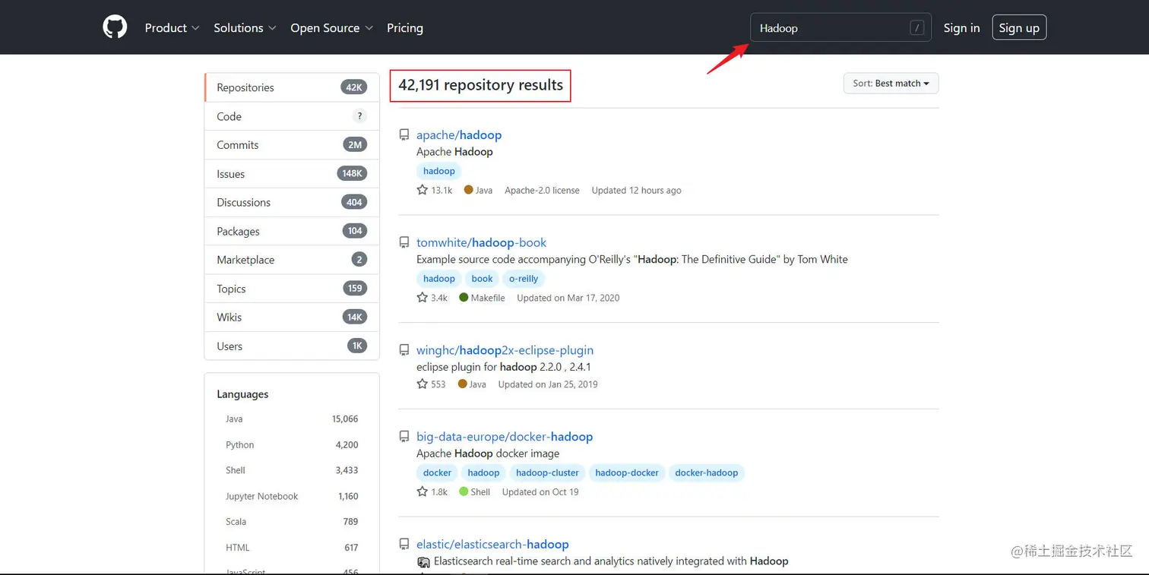Click the star icon for apache/hadoop

[423, 190]
